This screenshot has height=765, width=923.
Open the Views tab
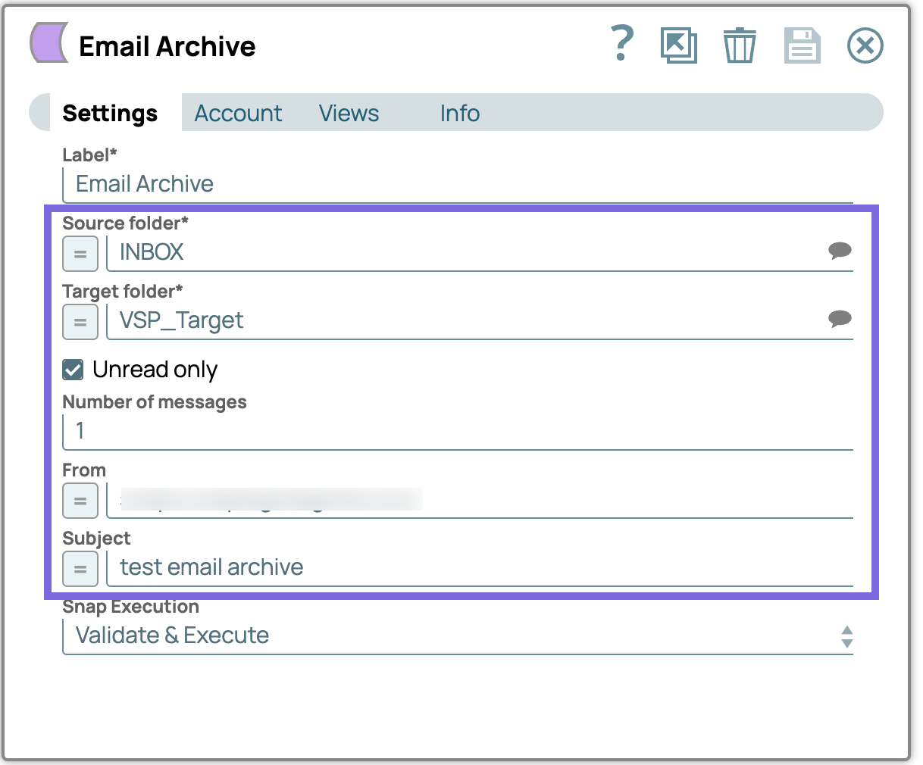(x=349, y=113)
